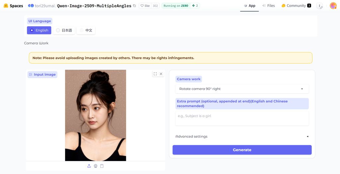Image resolution: width=340 pixels, height=174 pixels.
Task: Remove the uploaded input image
Action: coord(161,74)
